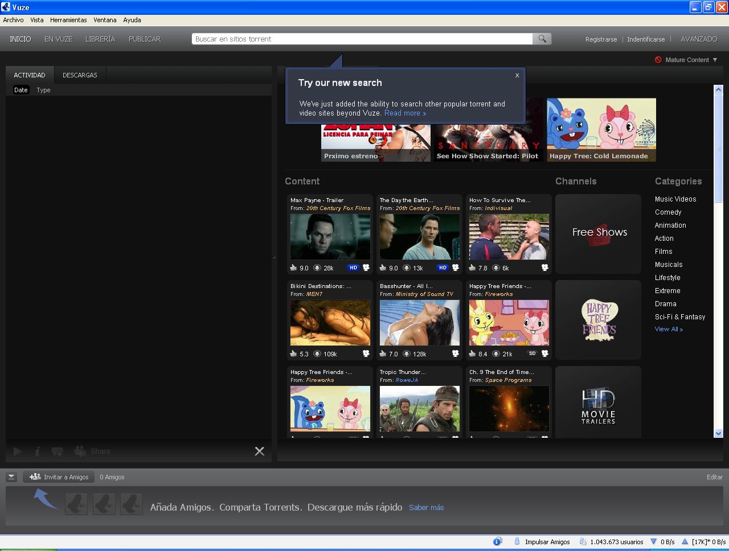Select the Music Videos category
Image resolution: width=729 pixels, height=551 pixels.
tap(675, 199)
